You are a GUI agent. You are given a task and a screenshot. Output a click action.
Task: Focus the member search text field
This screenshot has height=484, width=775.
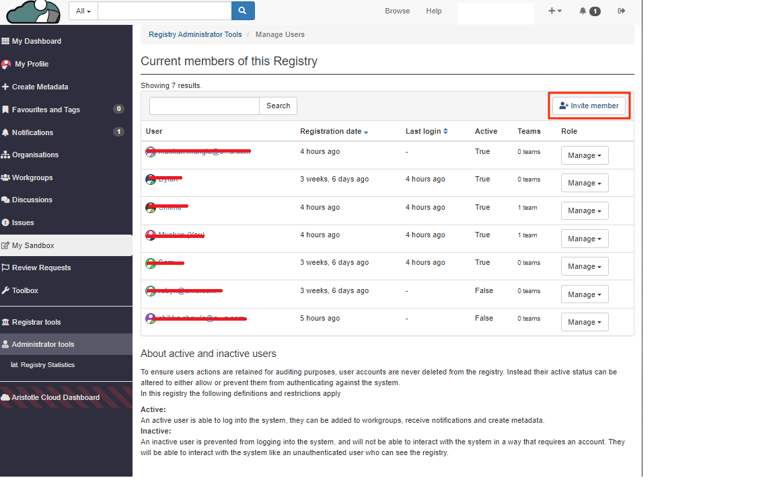pos(204,106)
